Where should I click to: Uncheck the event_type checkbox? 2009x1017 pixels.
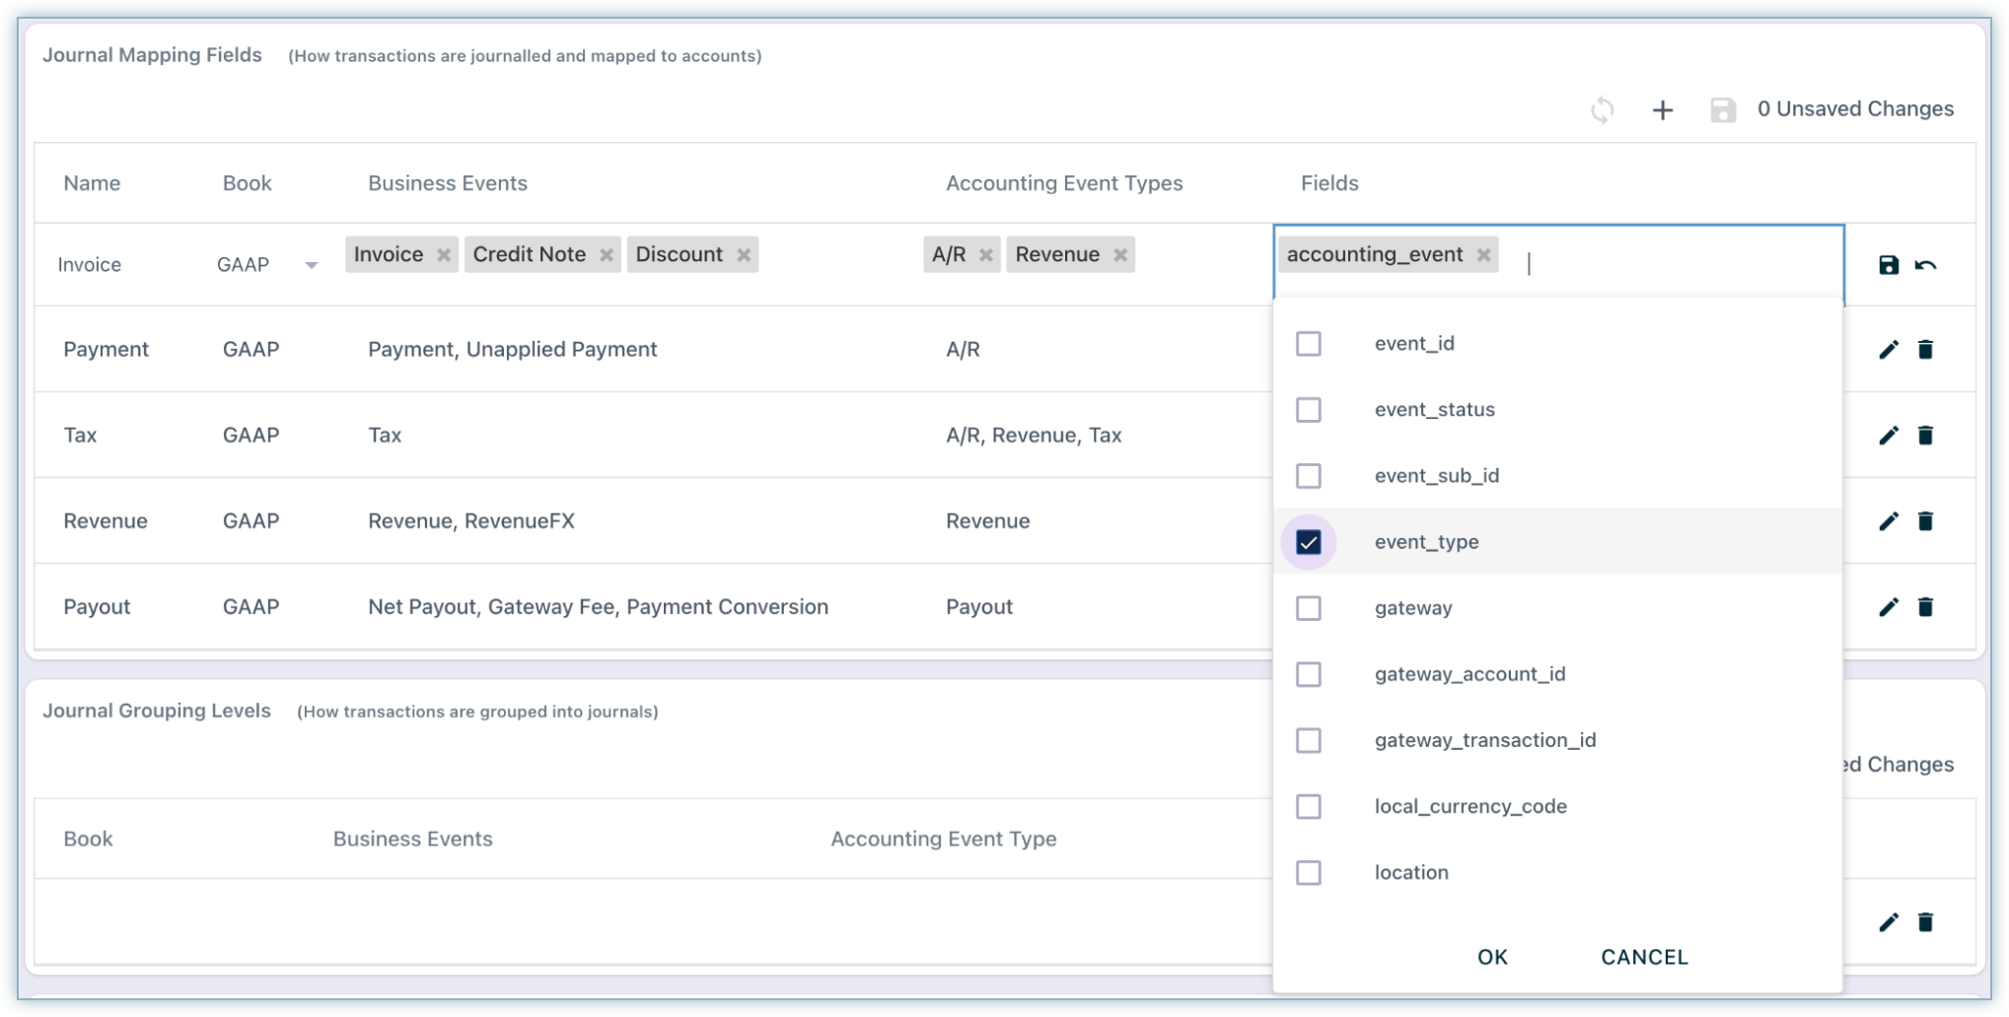(x=1308, y=542)
